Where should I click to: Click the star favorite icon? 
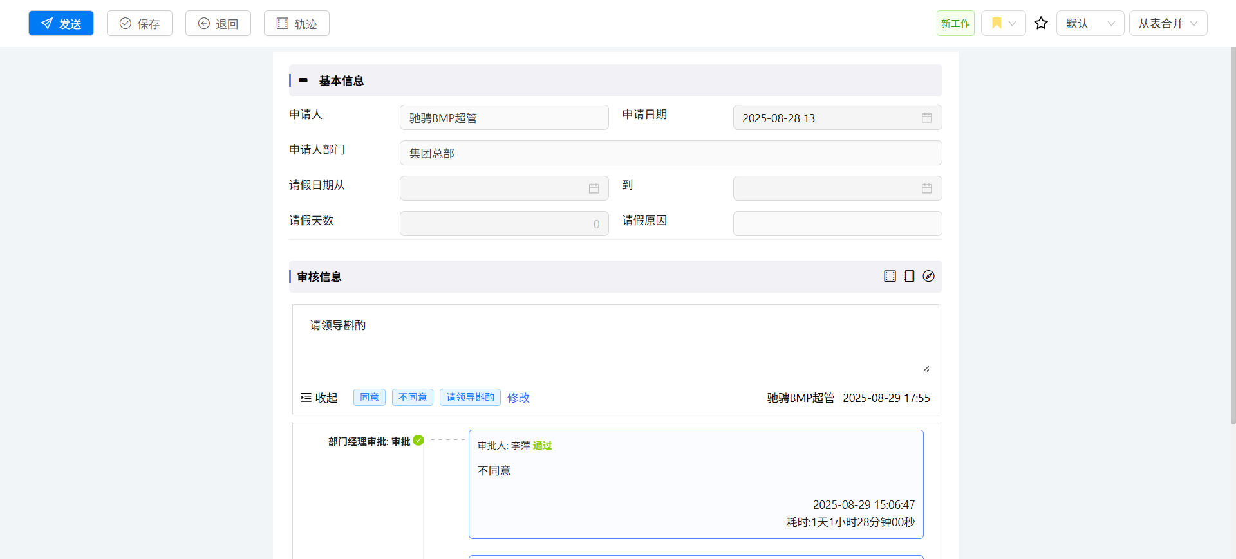click(x=1041, y=23)
